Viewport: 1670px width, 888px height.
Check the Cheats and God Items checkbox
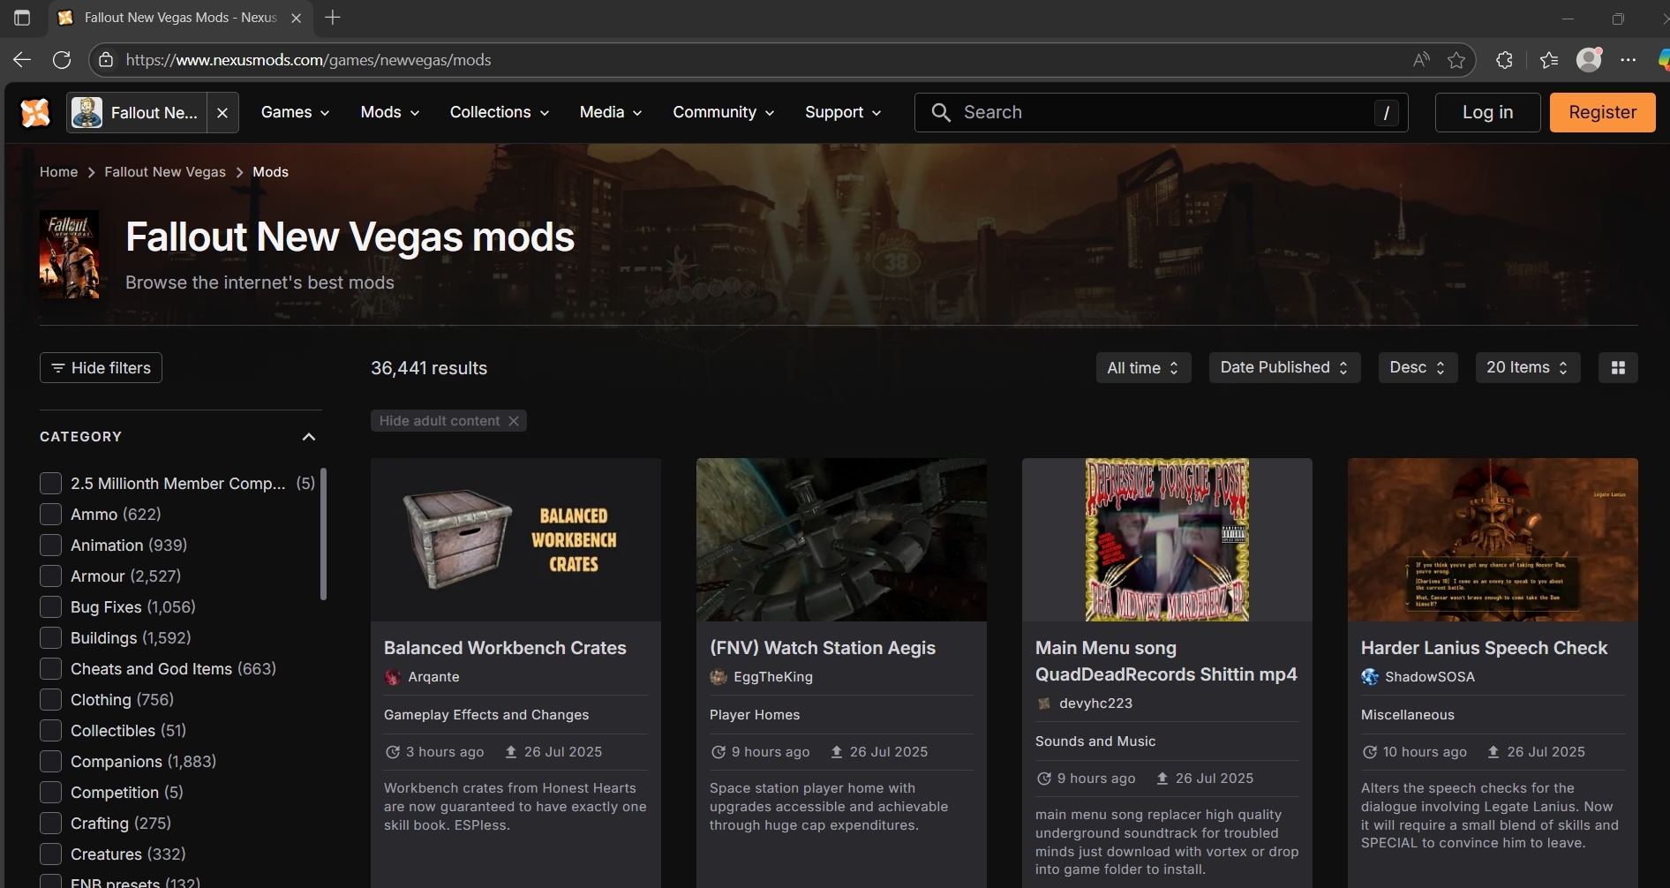pos(50,669)
